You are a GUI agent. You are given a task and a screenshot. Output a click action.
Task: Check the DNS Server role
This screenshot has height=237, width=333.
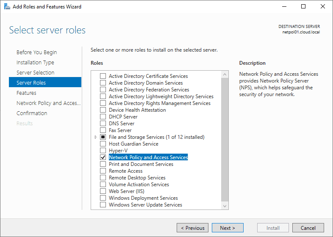(x=103, y=124)
